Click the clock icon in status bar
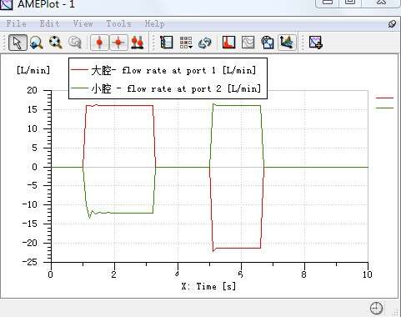Screen dimensions: 401x317 377,308
